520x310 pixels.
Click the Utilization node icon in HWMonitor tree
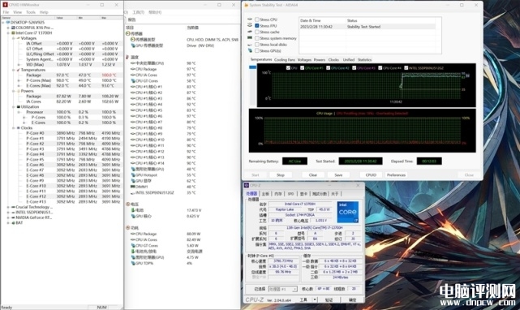(19, 107)
